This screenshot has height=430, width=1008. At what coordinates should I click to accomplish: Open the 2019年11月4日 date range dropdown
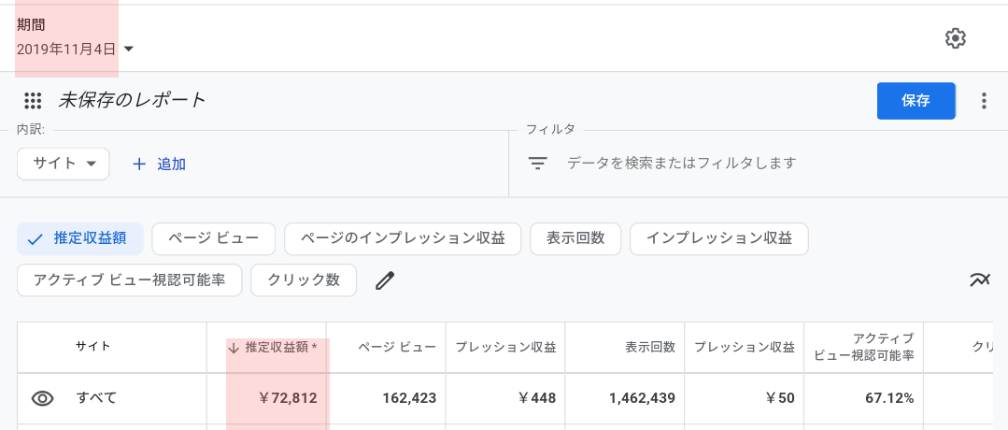click(x=75, y=49)
